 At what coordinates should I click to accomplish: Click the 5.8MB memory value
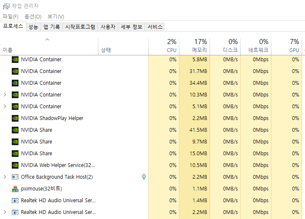click(200, 60)
